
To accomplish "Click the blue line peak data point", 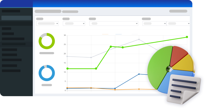I will click(139, 74).
